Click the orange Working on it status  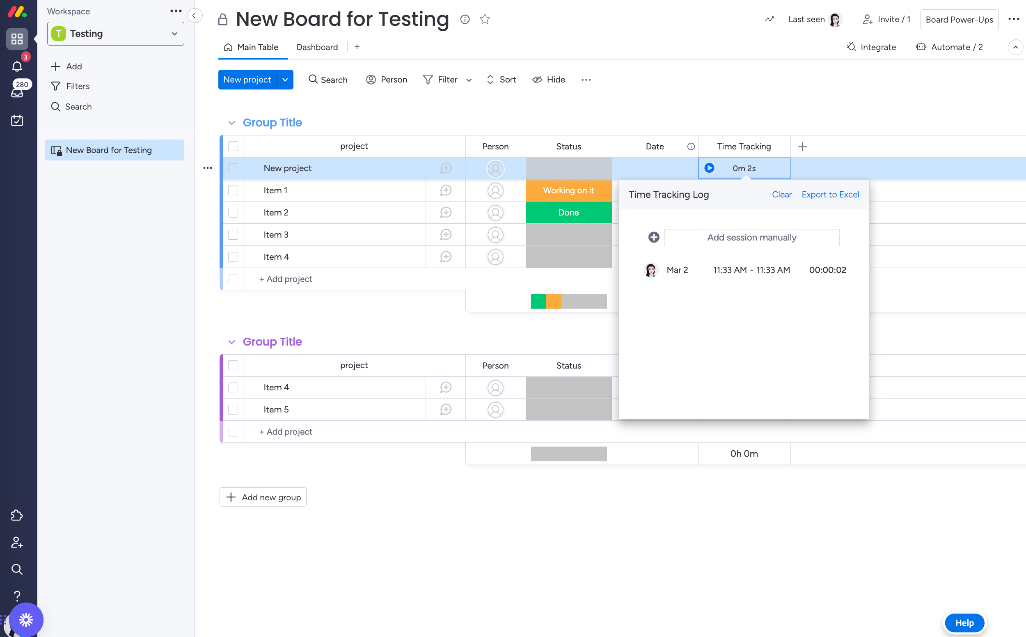(x=568, y=190)
